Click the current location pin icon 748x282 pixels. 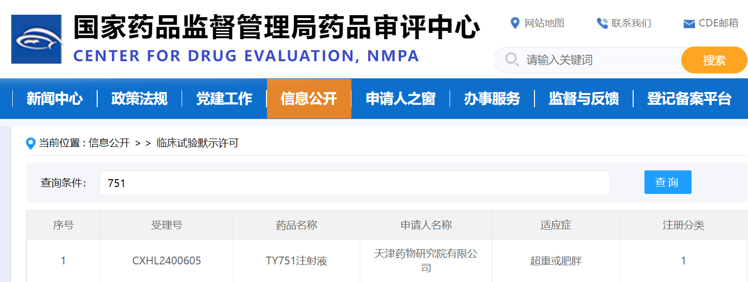click(x=31, y=143)
